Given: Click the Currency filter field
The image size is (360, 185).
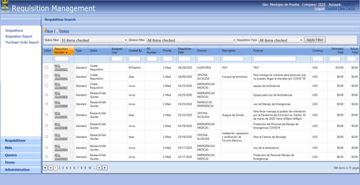Looking at the screenshot, I should tap(318, 59).
